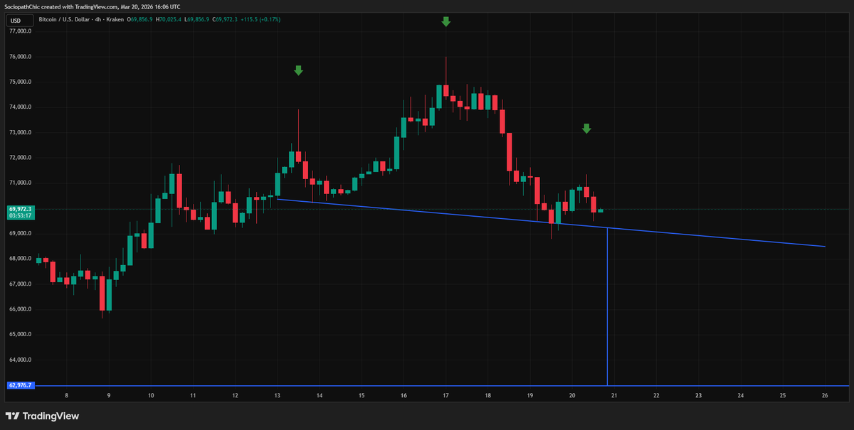Click the current price label 69,972.3
The height and width of the screenshot is (430, 854).
19,208
